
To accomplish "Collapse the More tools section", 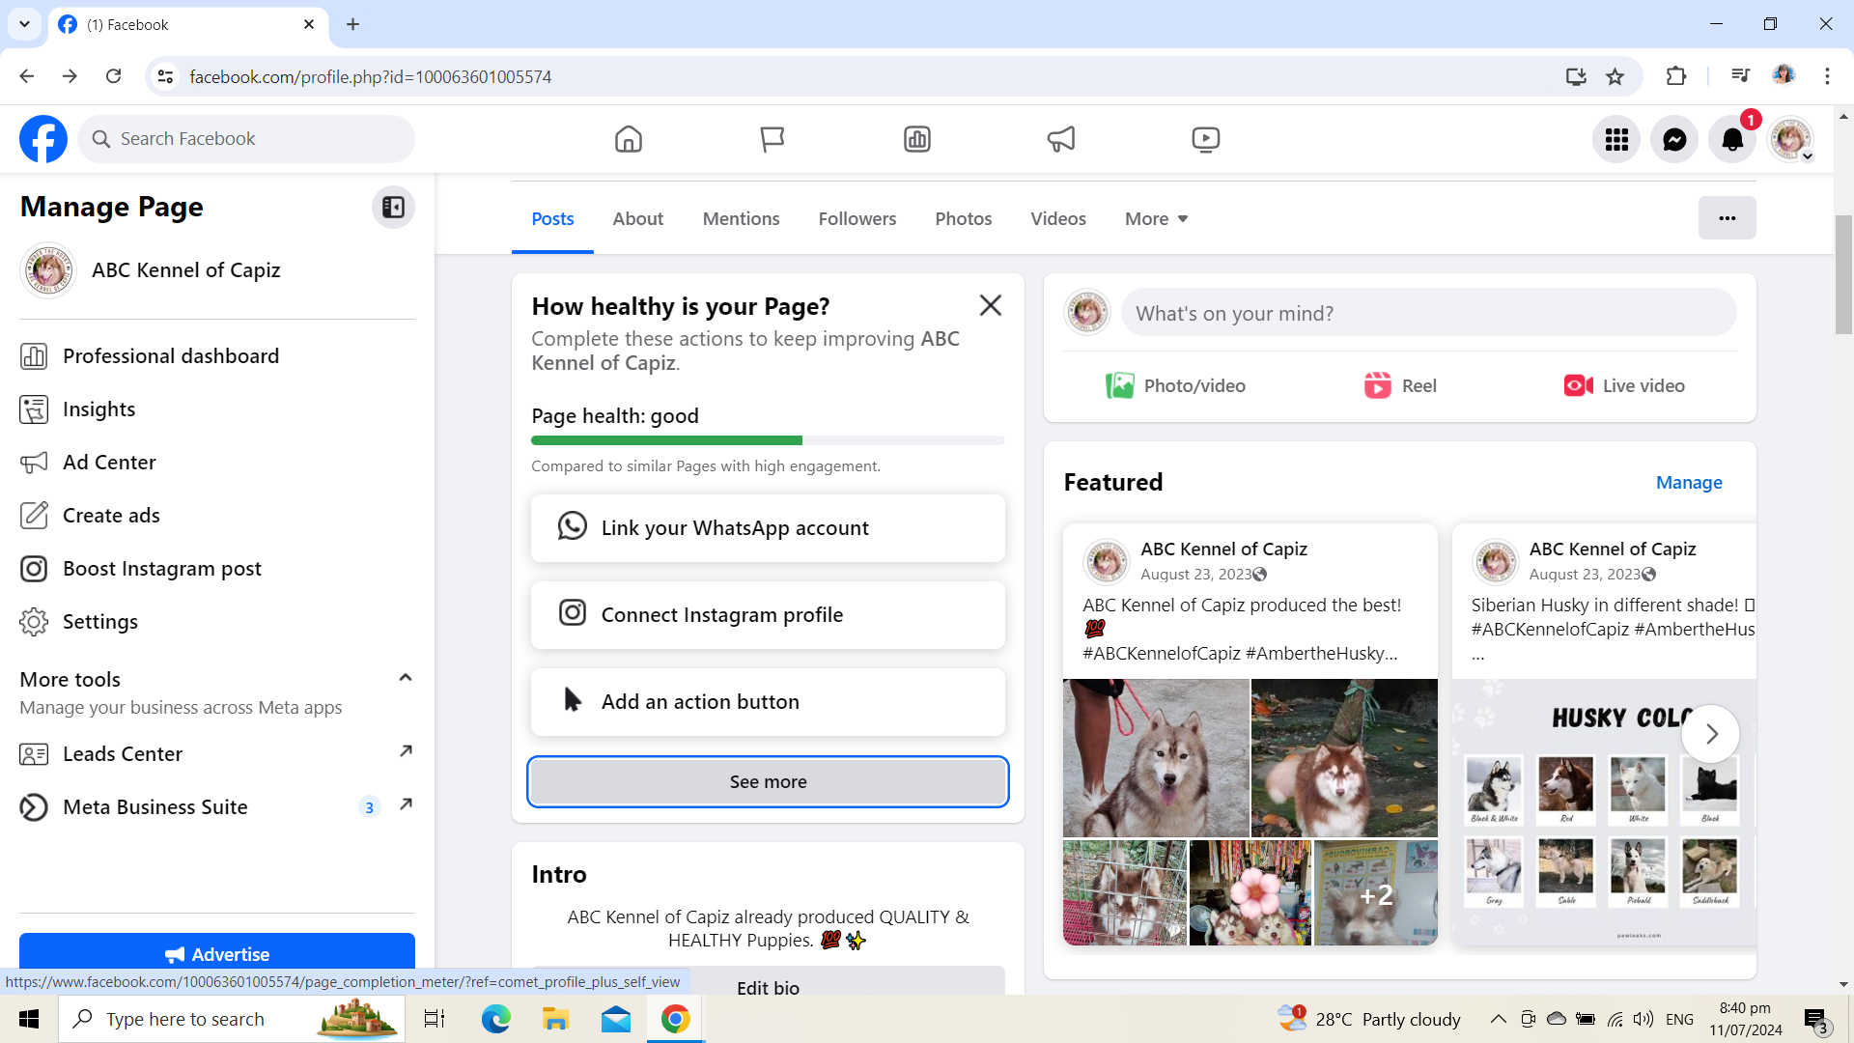I will 406,678.
